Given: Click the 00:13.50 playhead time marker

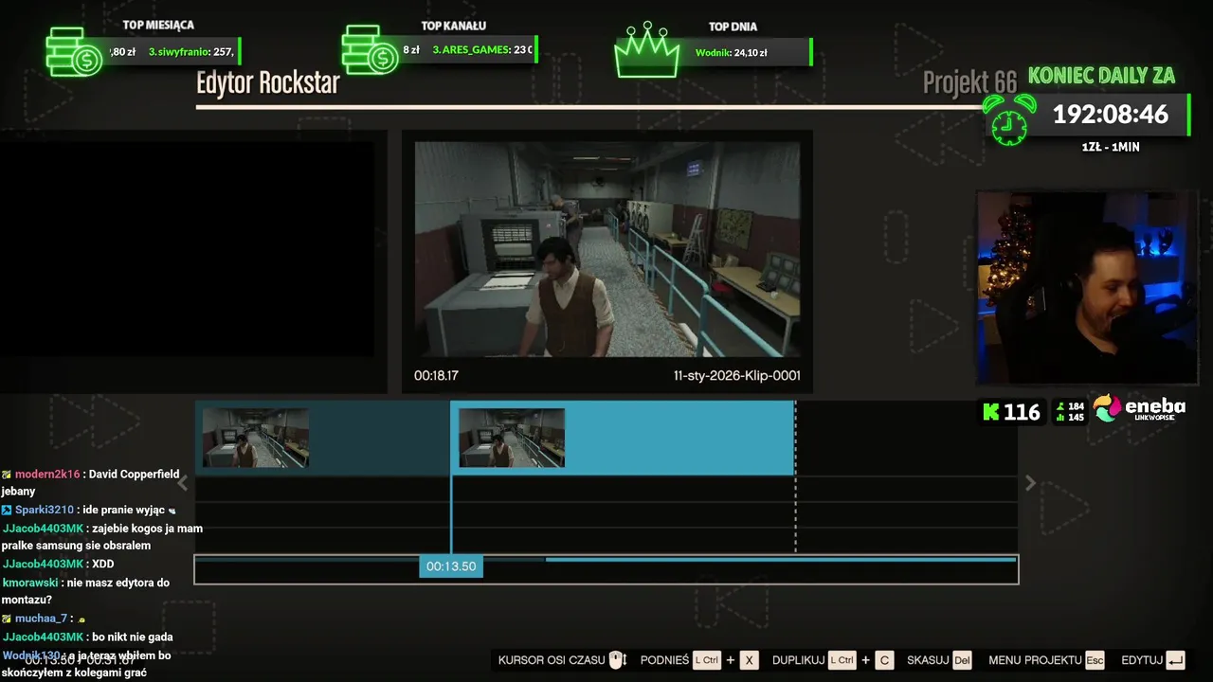Looking at the screenshot, I should click(x=451, y=566).
